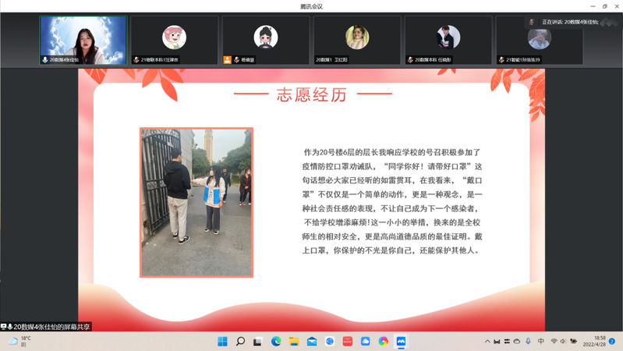The width and height of the screenshot is (623, 351).
Task: Expand the hidden system tray icons chevron
Action: (488, 341)
